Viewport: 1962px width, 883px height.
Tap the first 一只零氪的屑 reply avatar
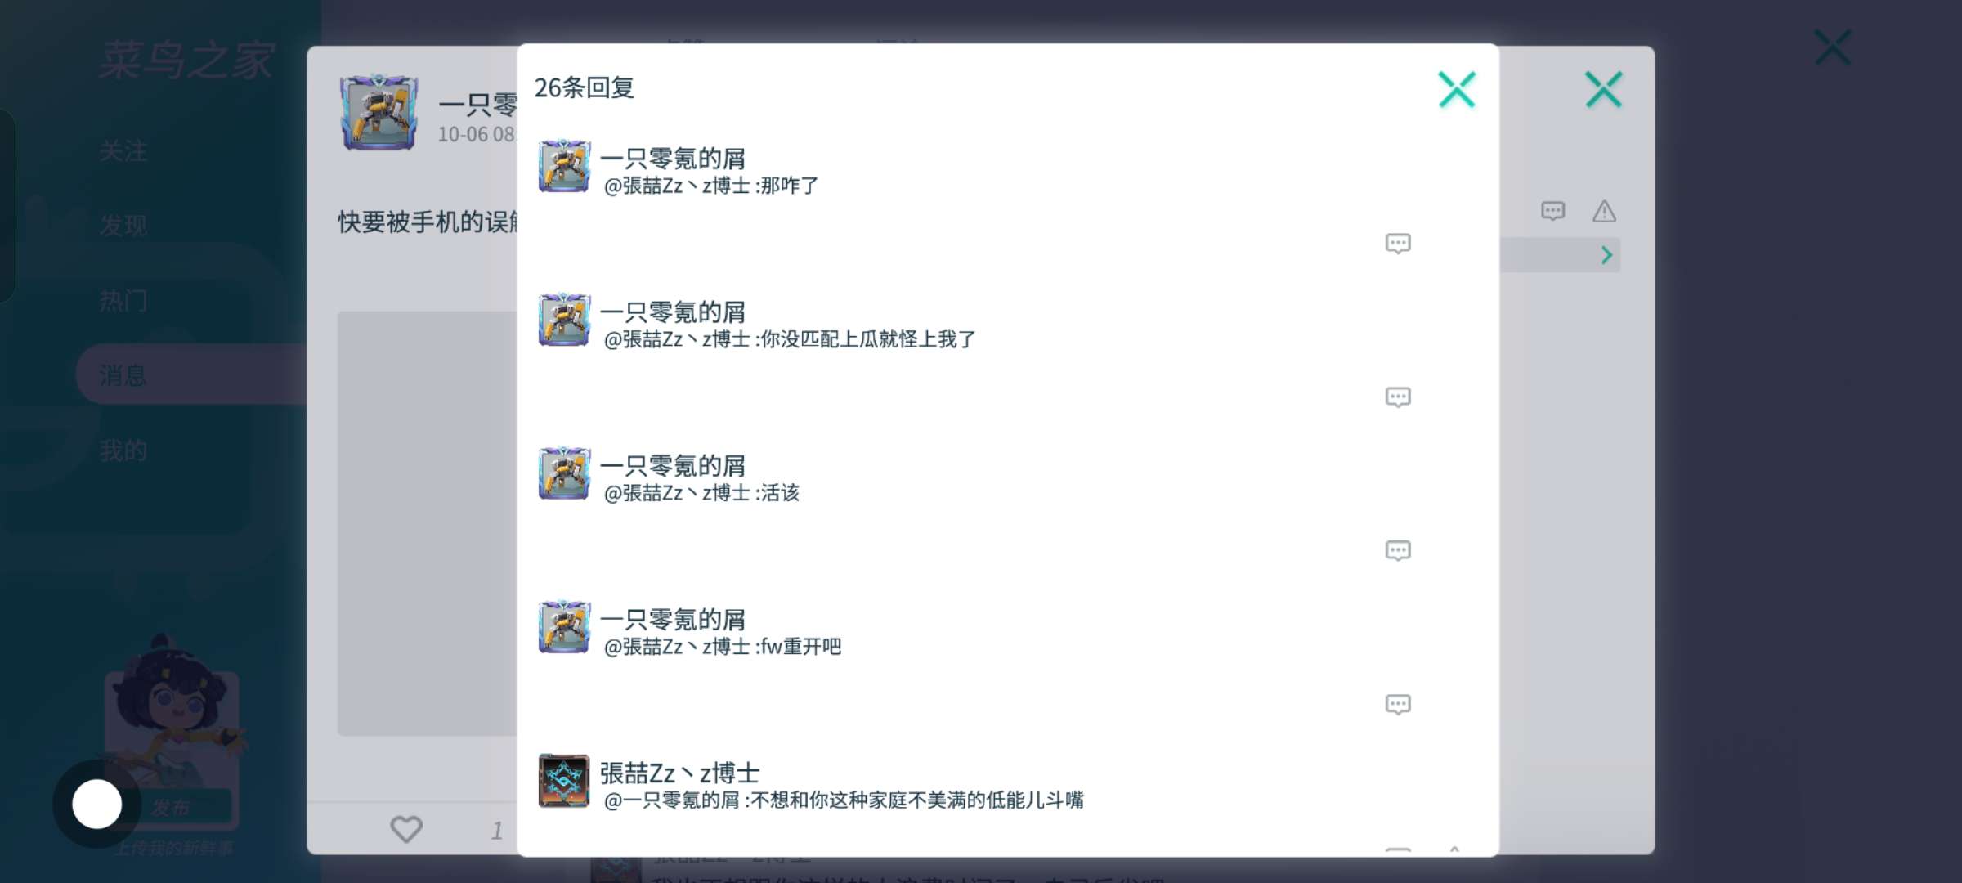[x=564, y=166]
